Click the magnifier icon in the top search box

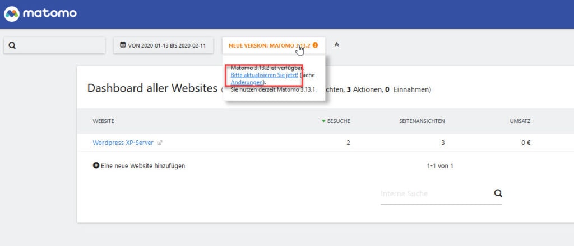pos(12,46)
